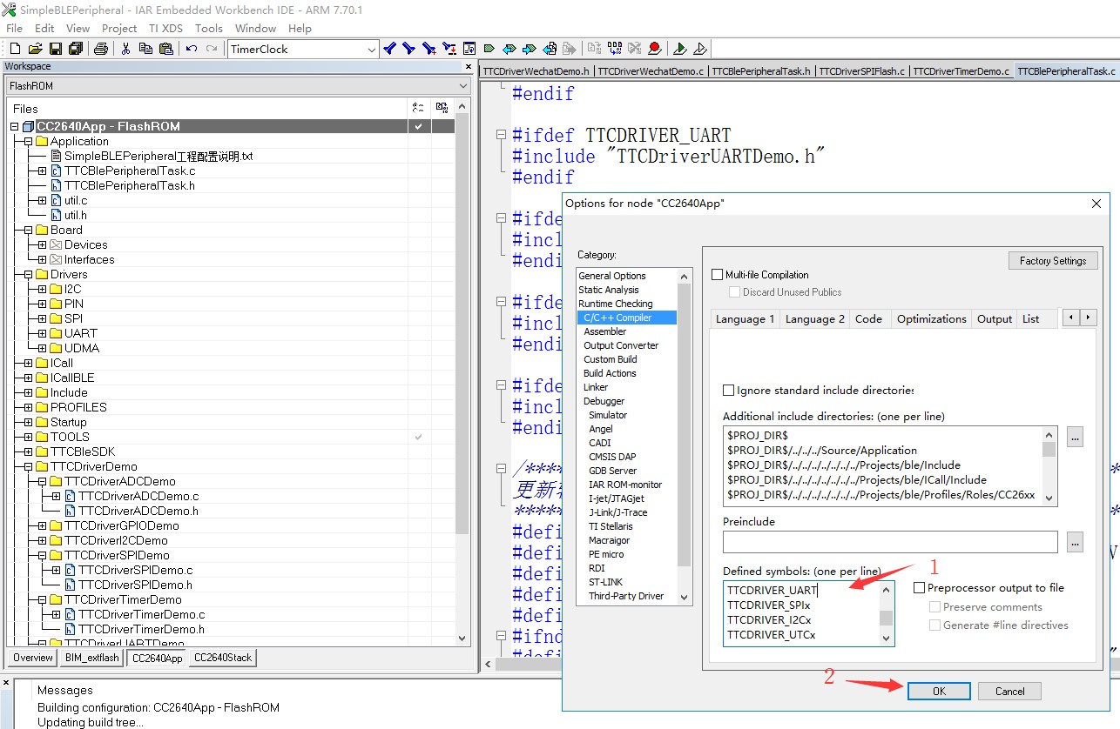Click the OK button in Options dialog
Viewport: 1120px width, 729px height.
point(939,692)
